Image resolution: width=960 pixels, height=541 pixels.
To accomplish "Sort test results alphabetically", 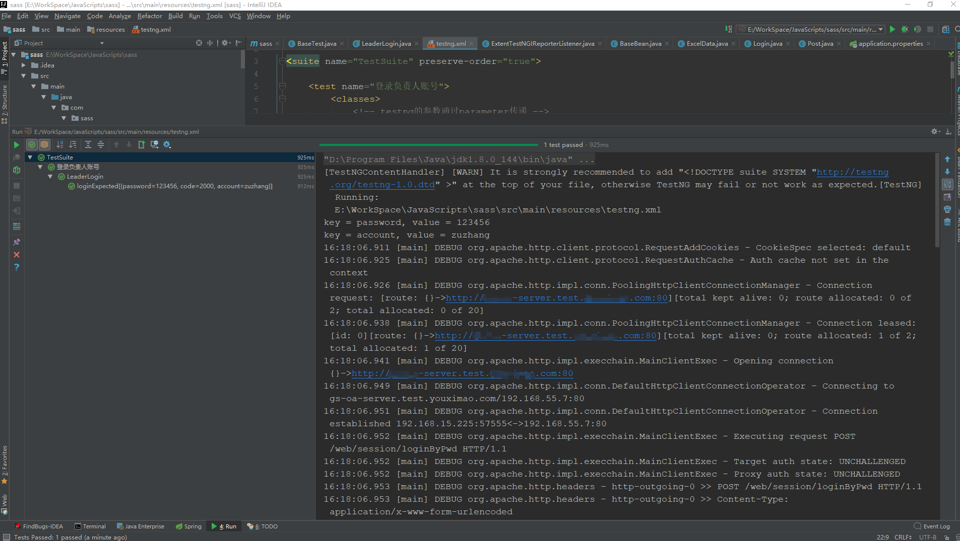I will 60,144.
